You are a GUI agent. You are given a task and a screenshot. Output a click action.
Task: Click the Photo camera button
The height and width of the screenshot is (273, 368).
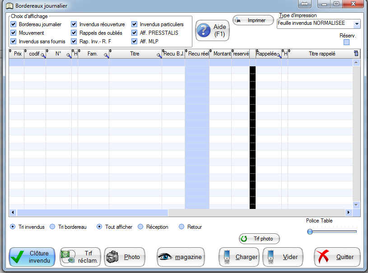(125, 257)
